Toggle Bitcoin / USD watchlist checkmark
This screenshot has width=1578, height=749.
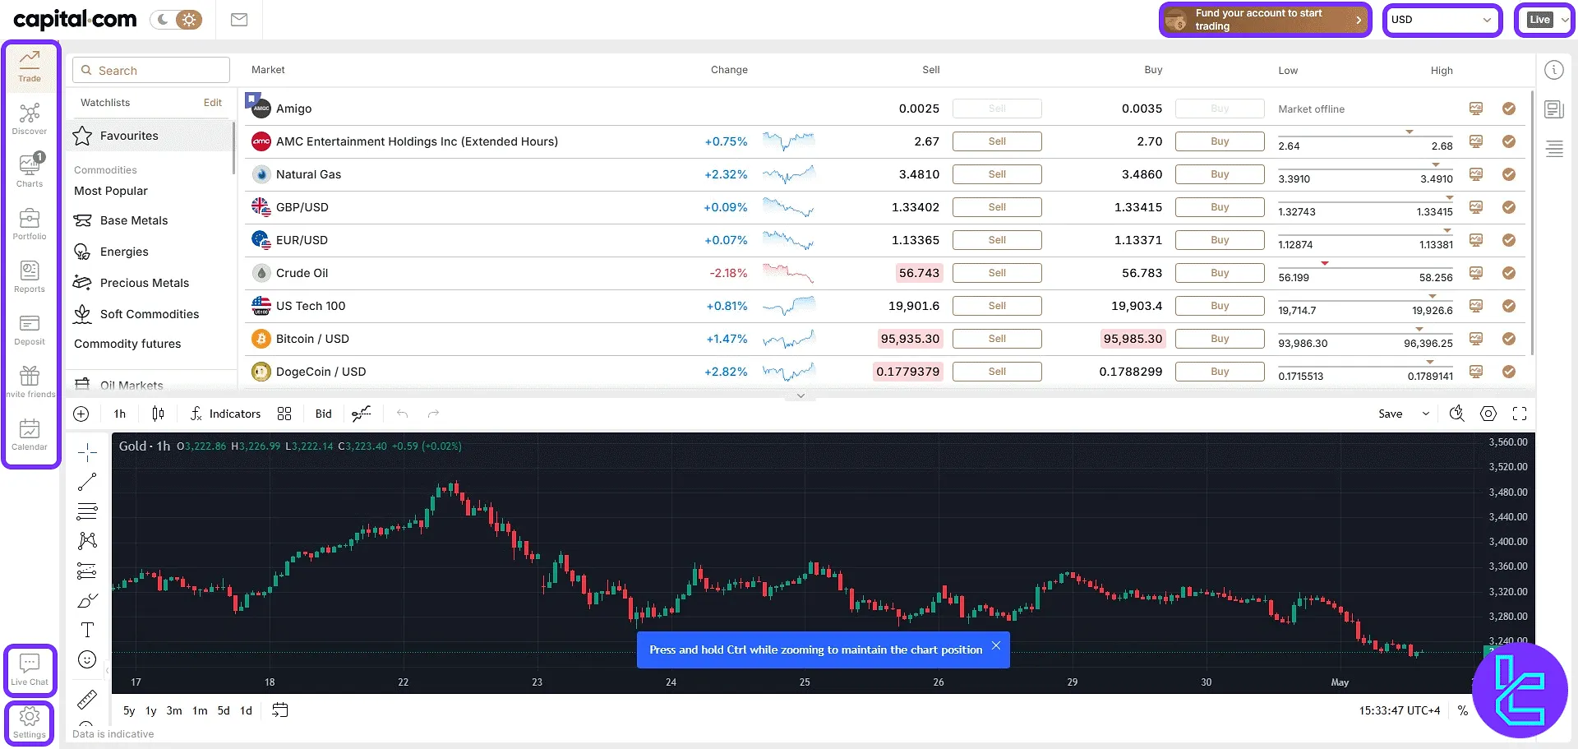pos(1509,339)
